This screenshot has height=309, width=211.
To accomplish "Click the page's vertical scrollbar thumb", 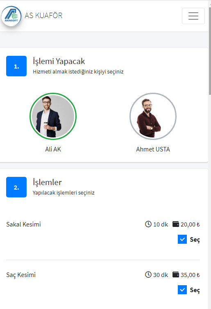I will pos(210,51).
